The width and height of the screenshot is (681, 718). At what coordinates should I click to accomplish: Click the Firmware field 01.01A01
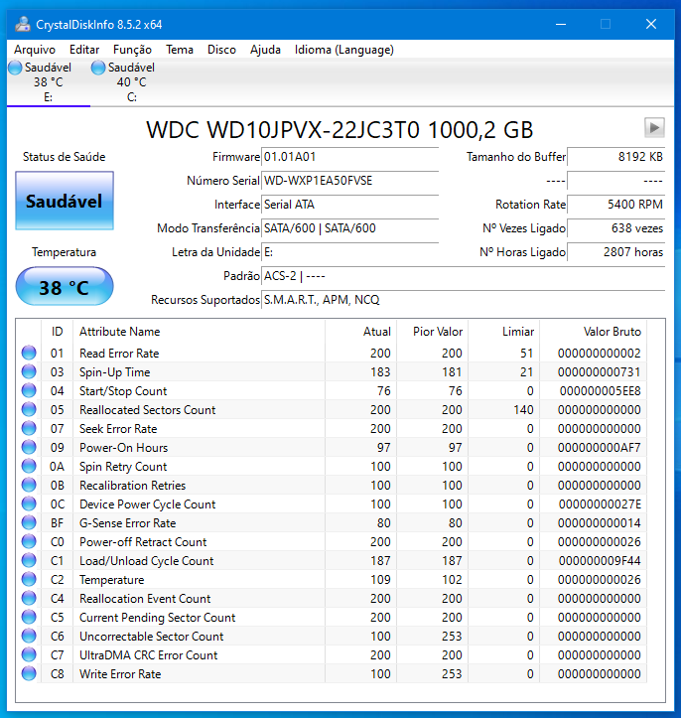point(349,157)
